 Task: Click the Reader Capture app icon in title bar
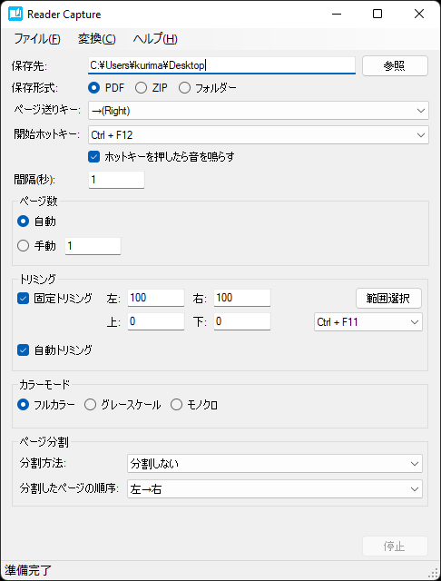click(15, 15)
